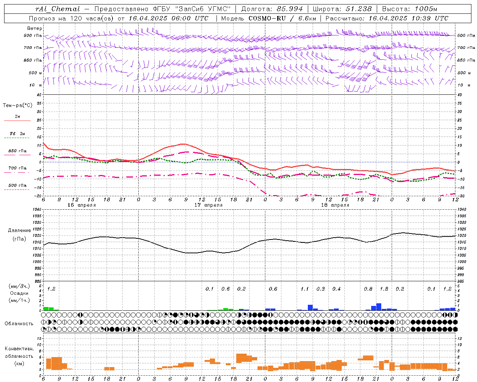The image size is (477, 382).
Task: Click the 3-hour precipitation value 1.8
Action: (384, 289)
